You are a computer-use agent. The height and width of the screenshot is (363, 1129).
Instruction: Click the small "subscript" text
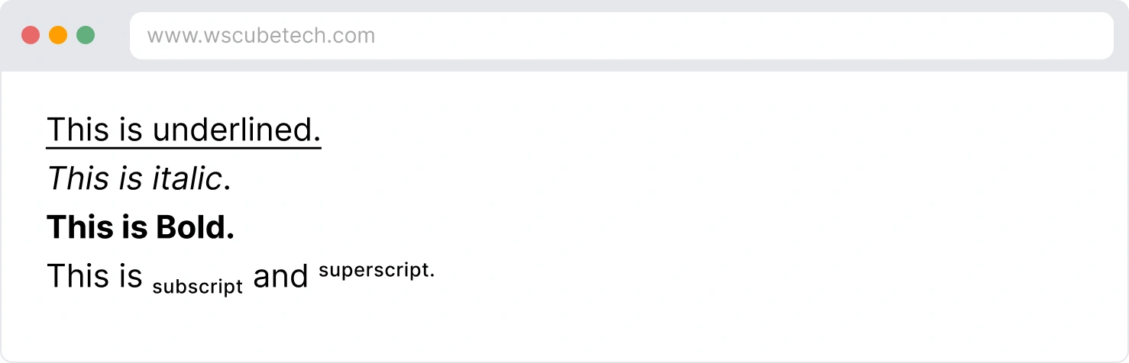pyautogui.click(x=198, y=287)
